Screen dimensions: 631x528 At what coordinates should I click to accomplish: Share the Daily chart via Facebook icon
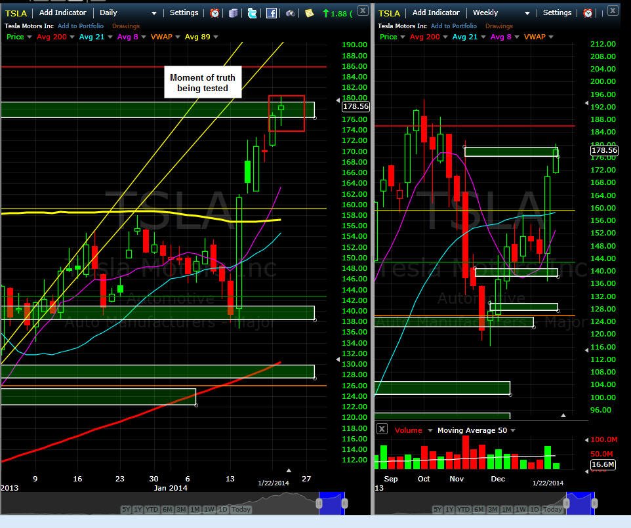point(272,13)
